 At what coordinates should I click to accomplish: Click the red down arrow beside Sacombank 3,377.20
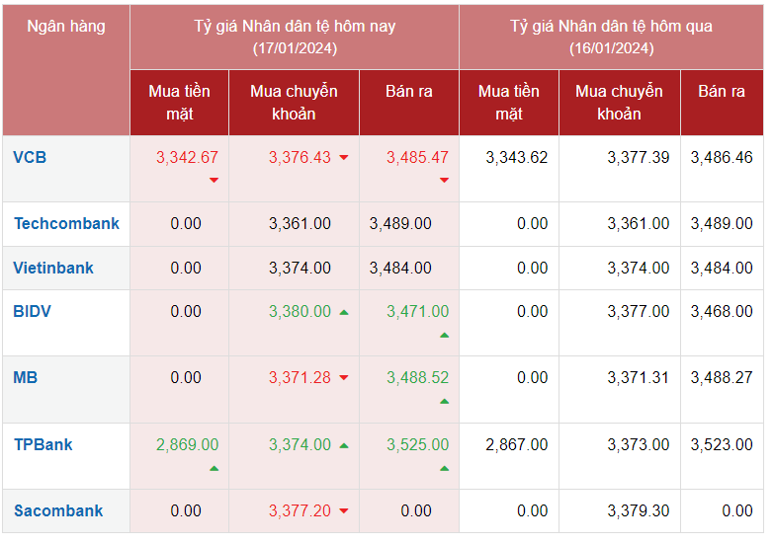pyautogui.click(x=344, y=511)
